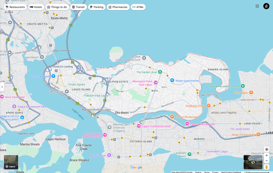Select National Open University Of Nigeria pin
The height and width of the screenshot is (173, 273).
pos(109,128)
